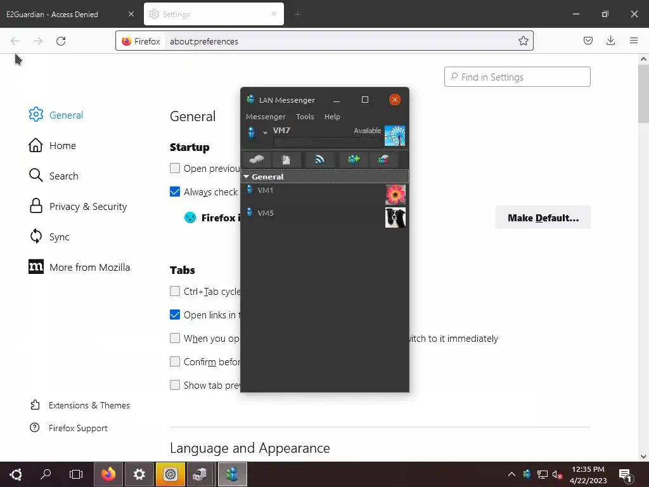Enable Open previous windows checkbox
This screenshot has width=649, height=487.
(x=175, y=168)
